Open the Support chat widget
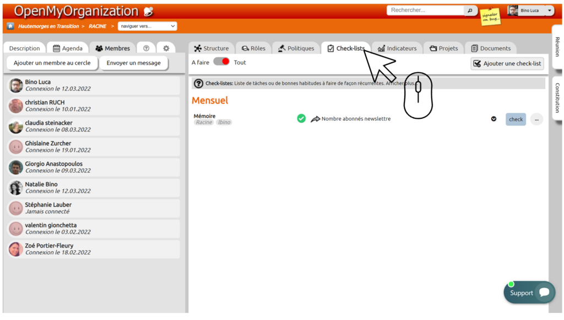 point(529,293)
